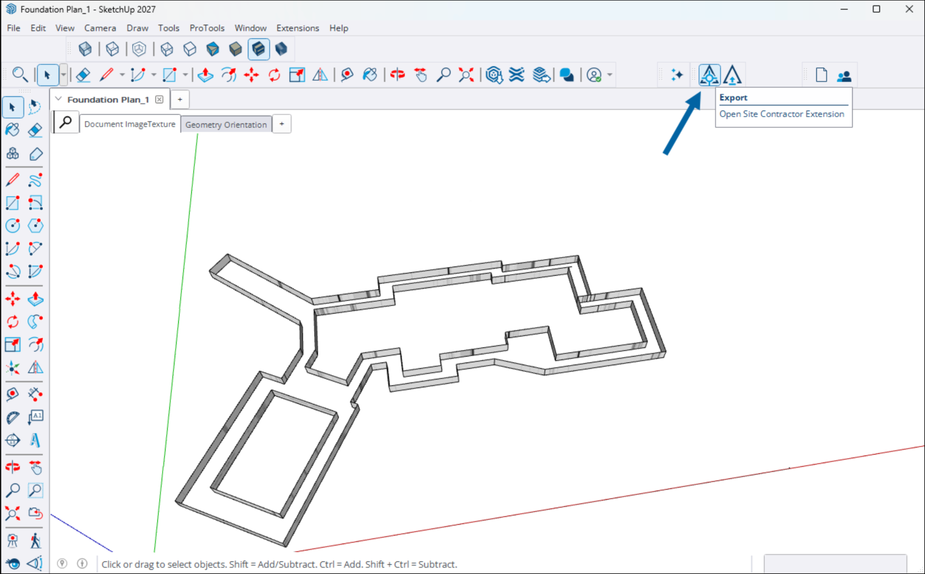Activate Push/Pull in left toolbar
The image size is (925, 574).
35,298
